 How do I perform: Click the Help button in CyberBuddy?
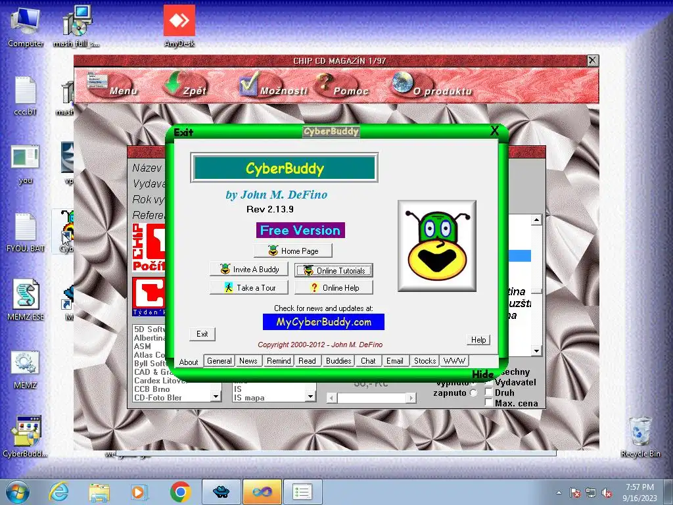coord(478,340)
